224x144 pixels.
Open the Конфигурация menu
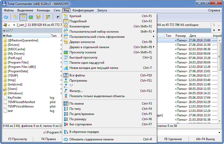[83, 10]
